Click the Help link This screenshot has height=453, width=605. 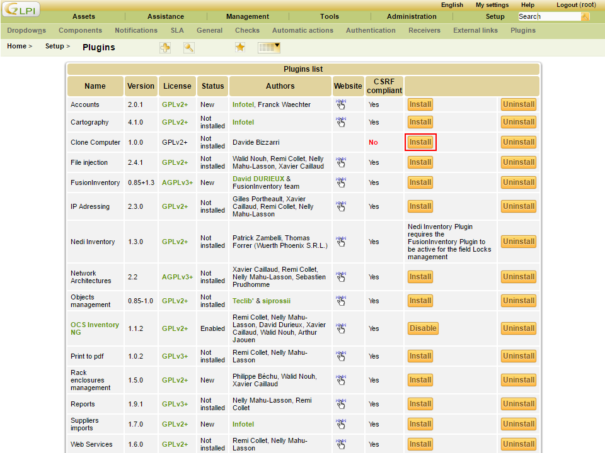click(x=527, y=5)
